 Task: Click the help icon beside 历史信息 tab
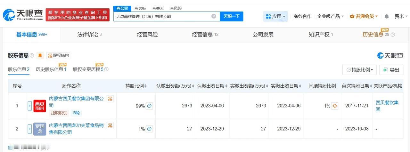pyautogui.click(x=393, y=35)
